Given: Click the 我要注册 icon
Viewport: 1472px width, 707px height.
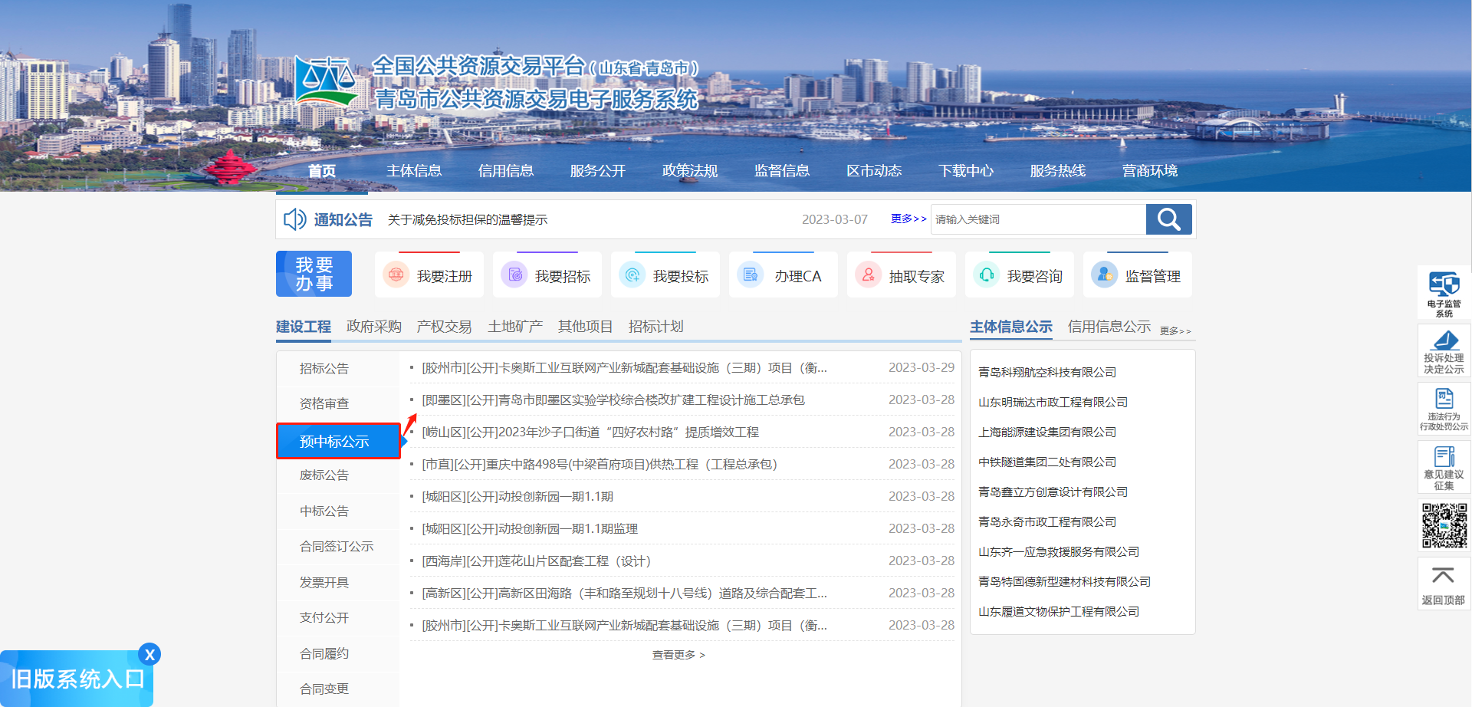Looking at the screenshot, I should click(x=396, y=275).
